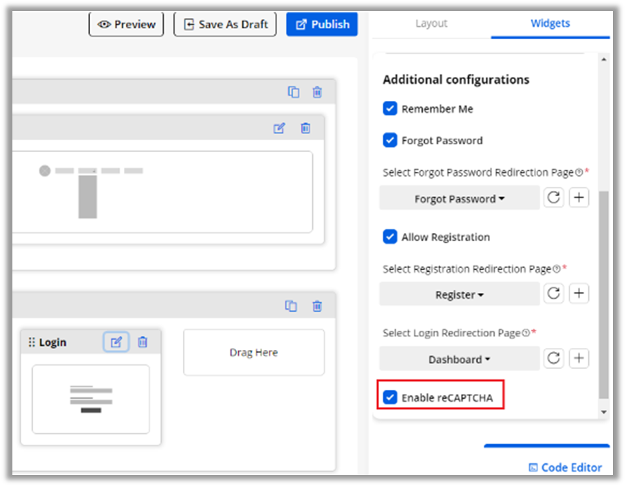Open the Dashboard redirection dropdown

click(460, 359)
